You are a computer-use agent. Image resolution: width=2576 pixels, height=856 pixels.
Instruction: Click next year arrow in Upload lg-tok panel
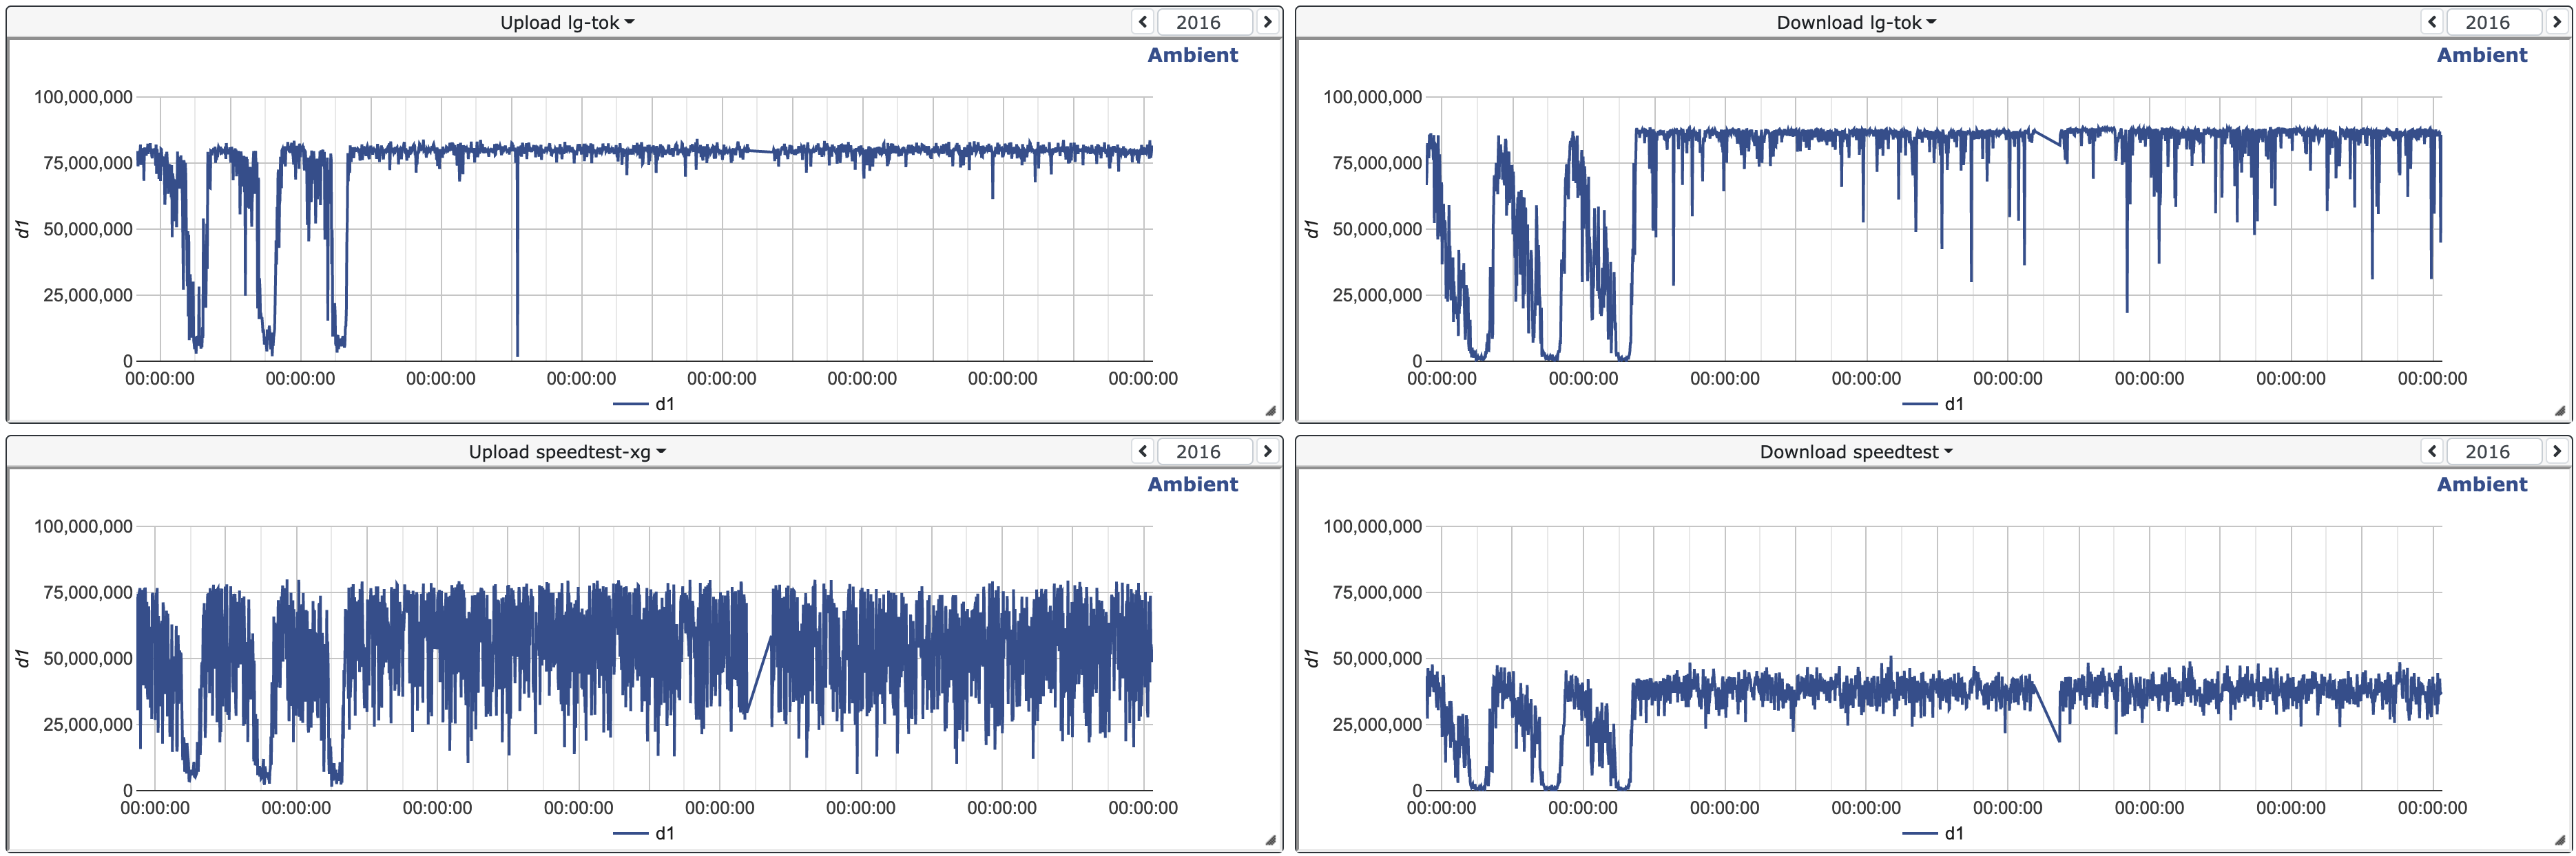pyautogui.click(x=1267, y=22)
